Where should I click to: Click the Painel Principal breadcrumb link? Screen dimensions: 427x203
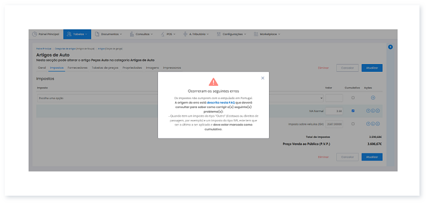click(44, 48)
